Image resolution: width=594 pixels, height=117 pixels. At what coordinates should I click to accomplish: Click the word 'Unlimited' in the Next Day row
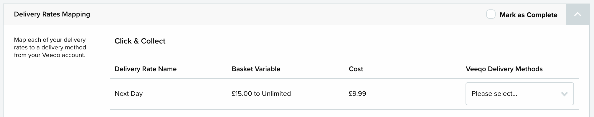[x=276, y=93]
